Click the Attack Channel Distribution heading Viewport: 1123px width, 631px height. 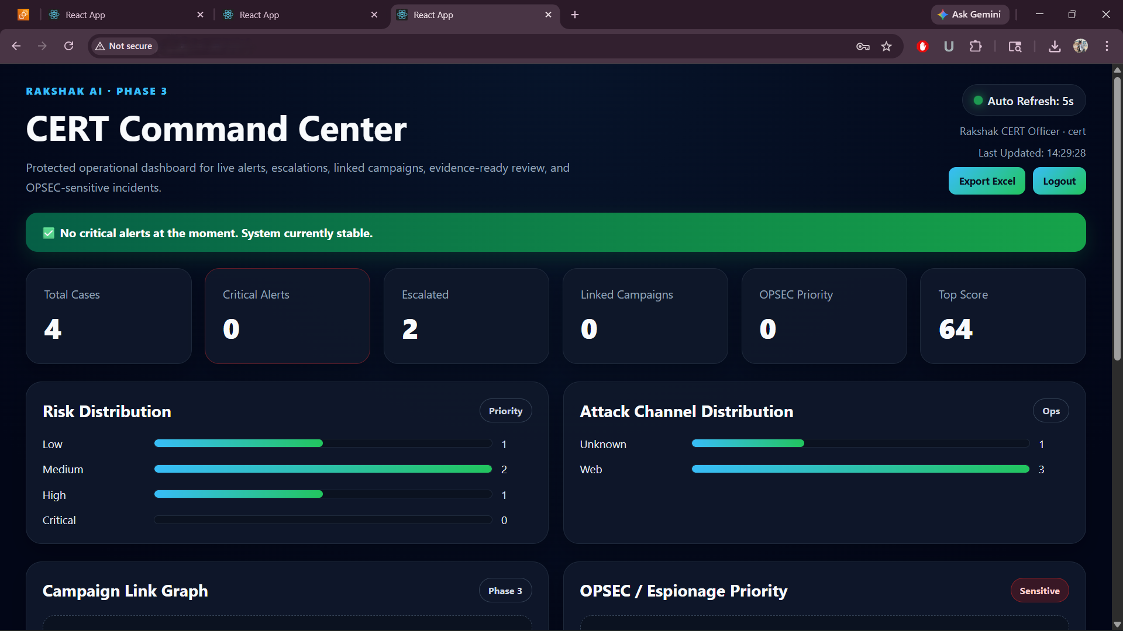(687, 411)
